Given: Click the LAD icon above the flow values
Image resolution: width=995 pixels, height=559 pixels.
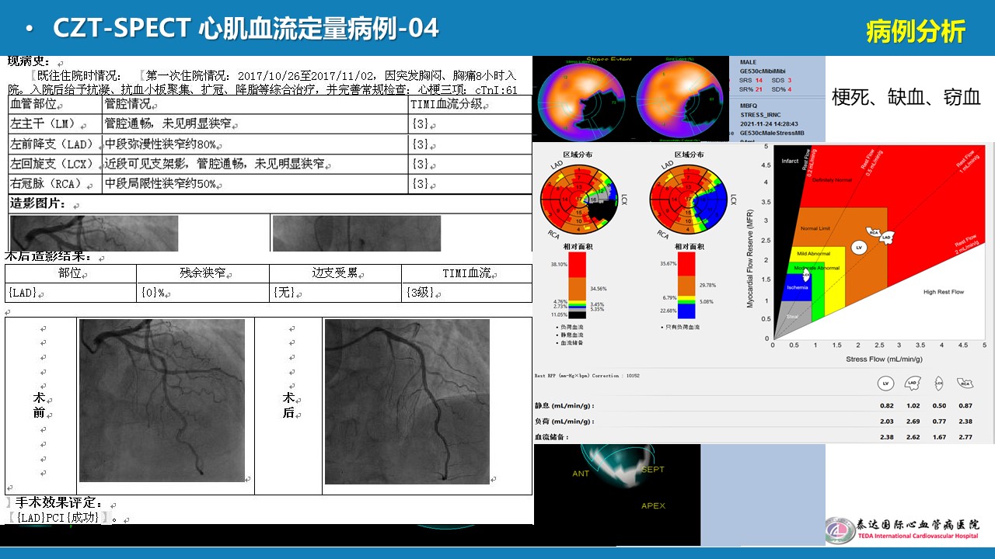Looking at the screenshot, I should (912, 384).
